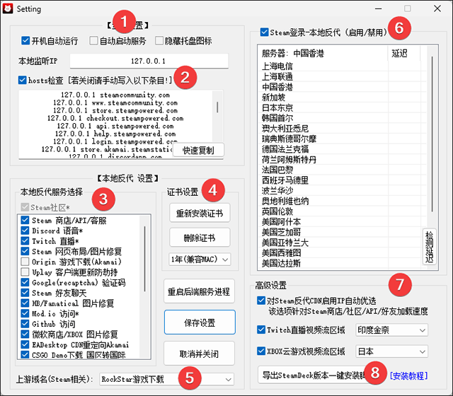Click 保存设置 button
This screenshot has width=453, height=396.
[200, 322]
